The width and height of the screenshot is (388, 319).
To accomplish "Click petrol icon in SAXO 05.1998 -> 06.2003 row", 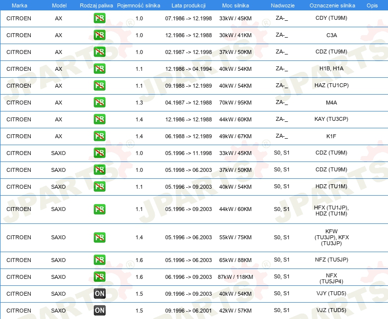I will click(99, 169).
